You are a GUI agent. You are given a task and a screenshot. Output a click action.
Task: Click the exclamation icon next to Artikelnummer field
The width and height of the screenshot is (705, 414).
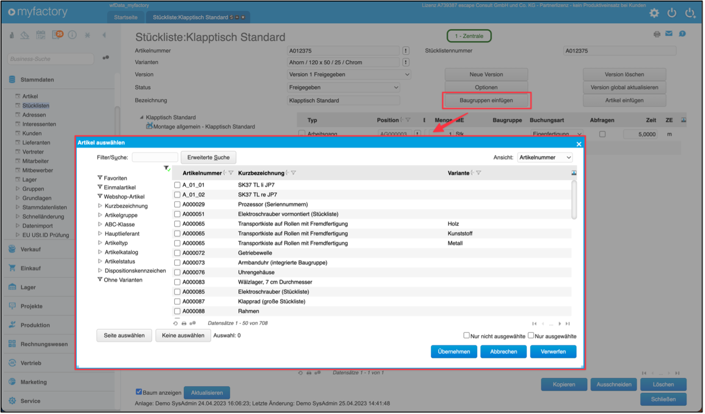click(x=406, y=51)
